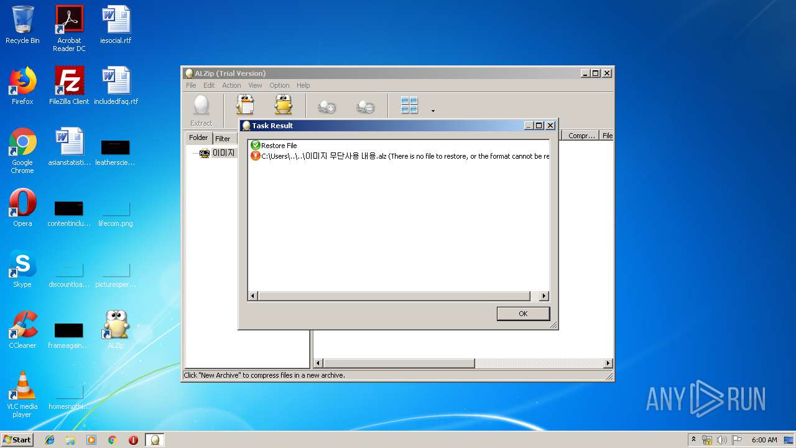Click the Task Result horizontal scrollbar thumb

(x=394, y=296)
